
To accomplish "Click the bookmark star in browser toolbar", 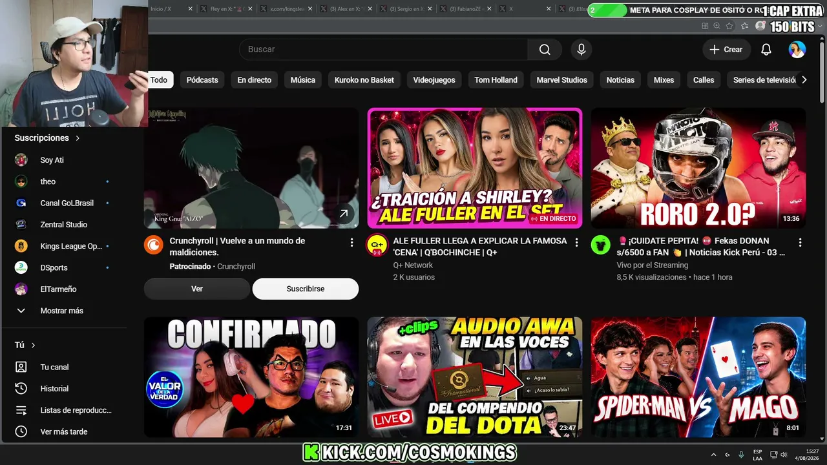I will coord(729,26).
